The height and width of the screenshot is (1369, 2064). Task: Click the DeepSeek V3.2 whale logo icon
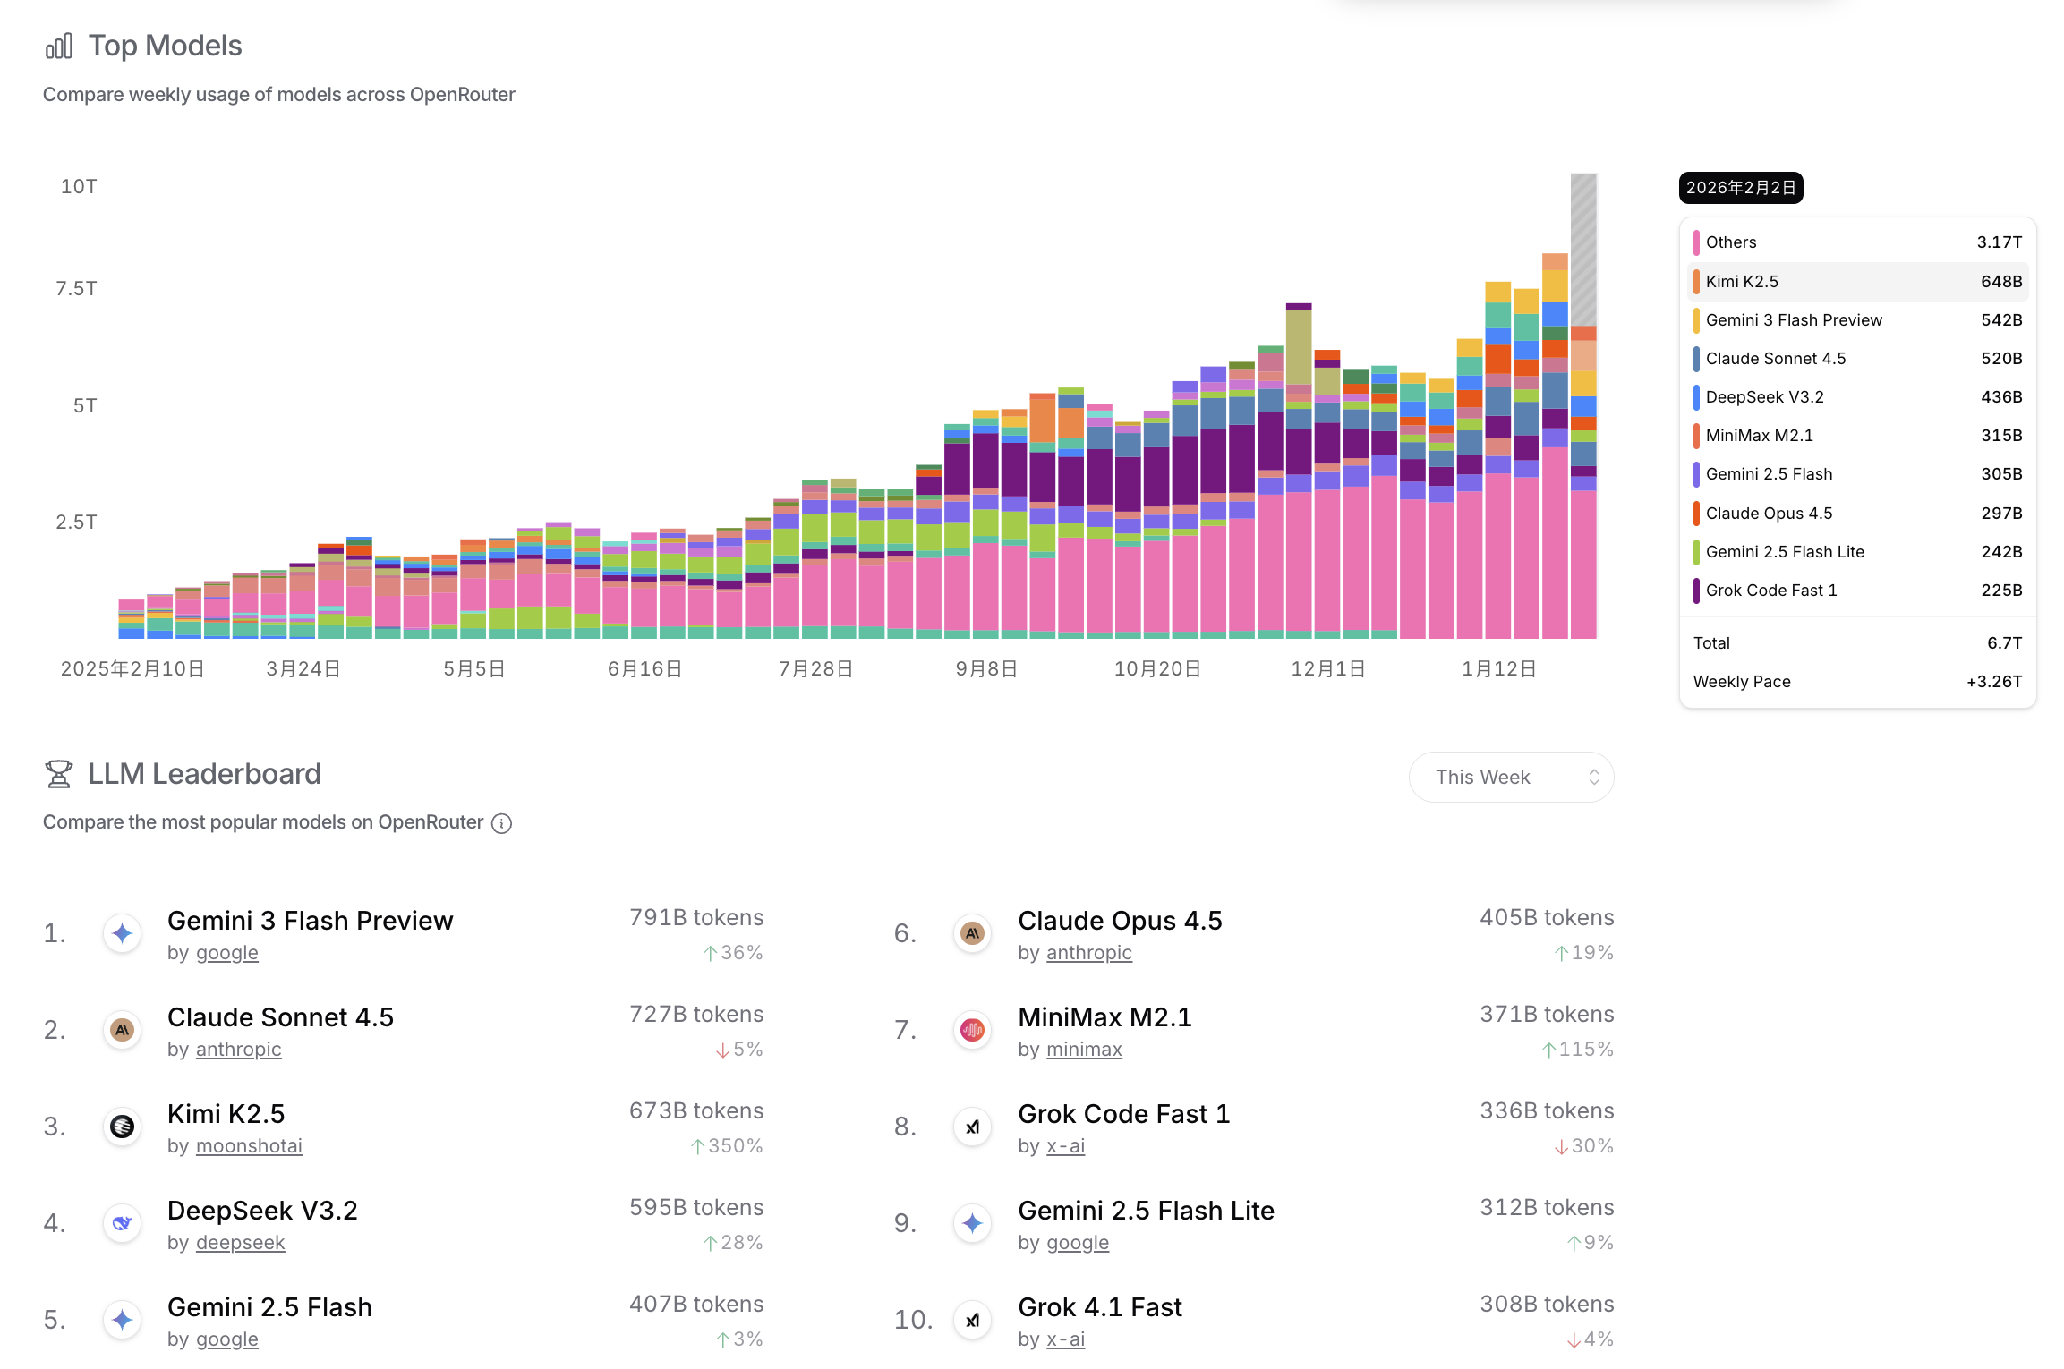click(x=123, y=1223)
